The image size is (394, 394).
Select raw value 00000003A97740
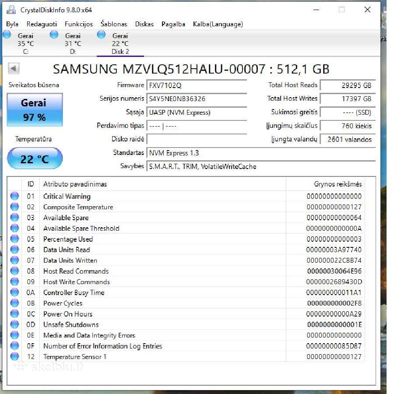334,250
